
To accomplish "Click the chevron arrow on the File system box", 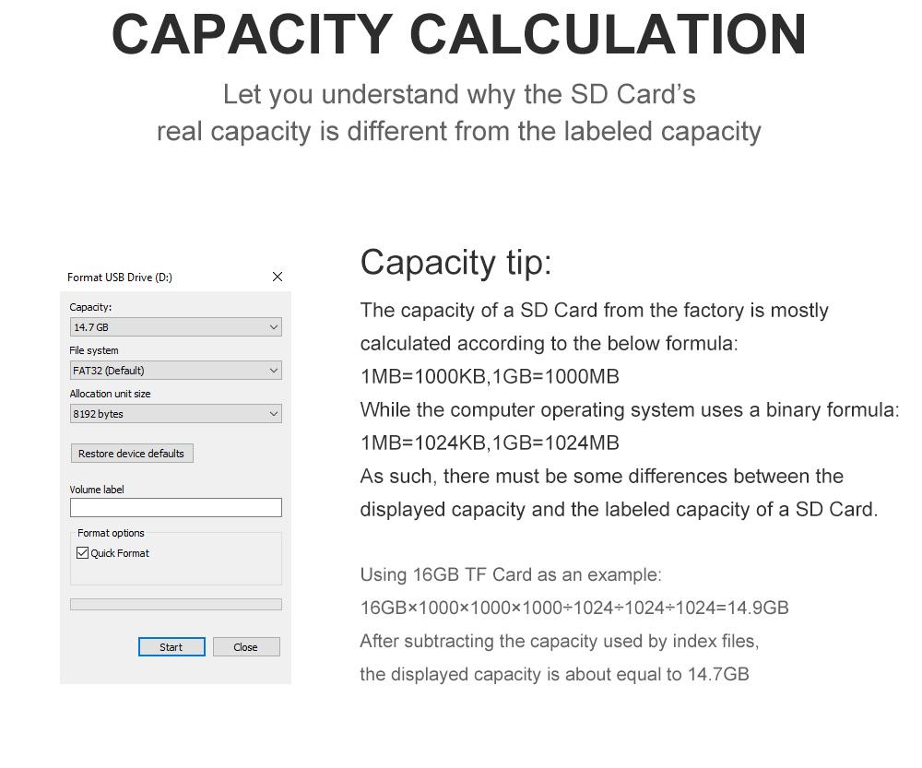I will pyautogui.click(x=273, y=371).
